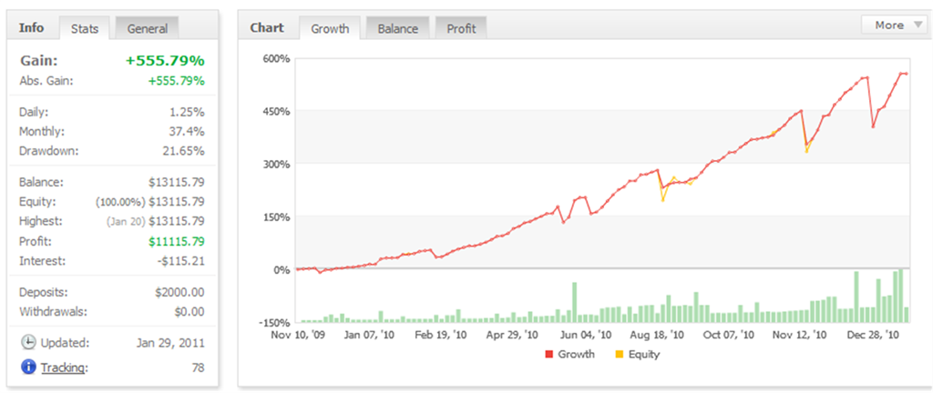Screen dimensions: 933x393
Task: Select the Growth chart tab
Action: pos(330,28)
